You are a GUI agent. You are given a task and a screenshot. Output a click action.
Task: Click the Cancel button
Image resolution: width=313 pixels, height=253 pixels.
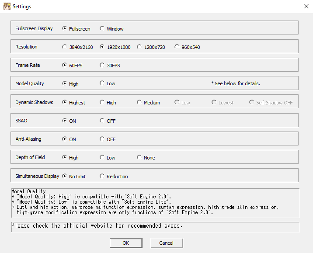coord(167,243)
